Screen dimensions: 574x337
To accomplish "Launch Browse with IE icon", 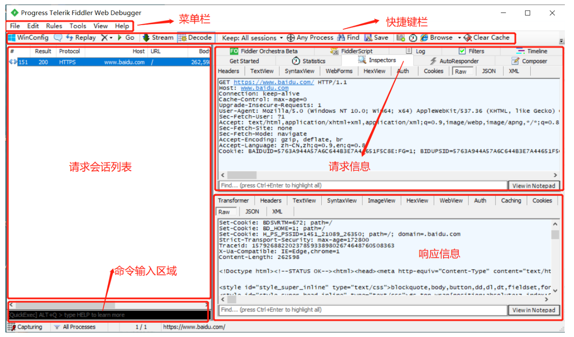I will (x=436, y=38).
